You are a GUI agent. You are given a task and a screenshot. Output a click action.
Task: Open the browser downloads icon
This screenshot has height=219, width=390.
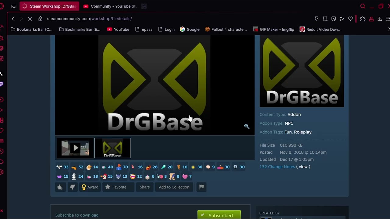point(380,19)
